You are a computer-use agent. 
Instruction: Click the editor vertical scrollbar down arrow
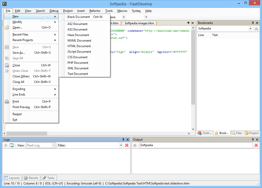click(193, 129)
